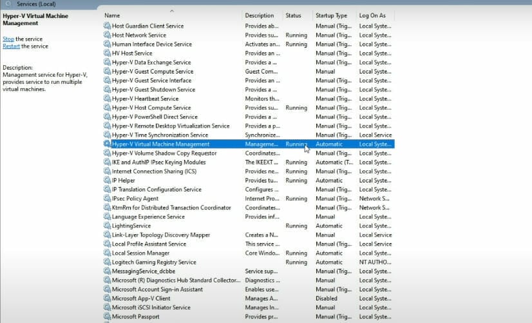
Task: Click the Synchronize... description of Hyper-V Time Synchronization
Action: tap(263, 135)
